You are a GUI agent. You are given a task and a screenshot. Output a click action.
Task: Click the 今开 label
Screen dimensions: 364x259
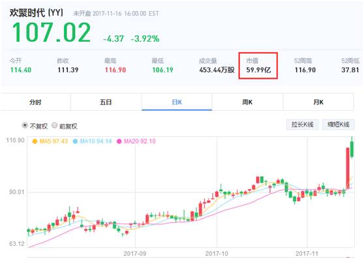point(16,61)
